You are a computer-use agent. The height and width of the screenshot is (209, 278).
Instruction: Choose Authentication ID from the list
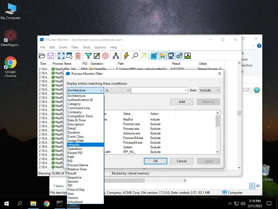pos(85,100)
